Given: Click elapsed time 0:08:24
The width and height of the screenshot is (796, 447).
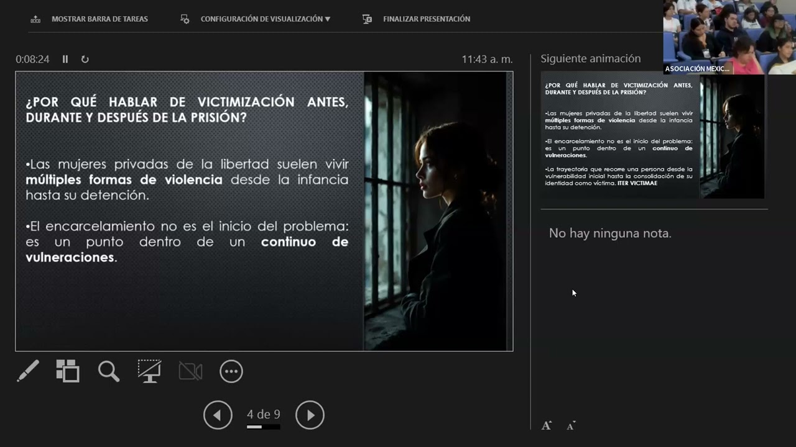Looking at the screenshot, I should click(x=32, y=59).
